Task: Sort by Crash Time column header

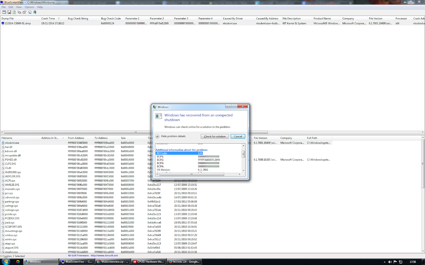Action: click(x=53, y=19)
